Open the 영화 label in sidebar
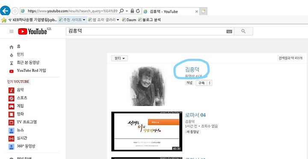This screenshot has width=308, height=159. click(20, 114)
